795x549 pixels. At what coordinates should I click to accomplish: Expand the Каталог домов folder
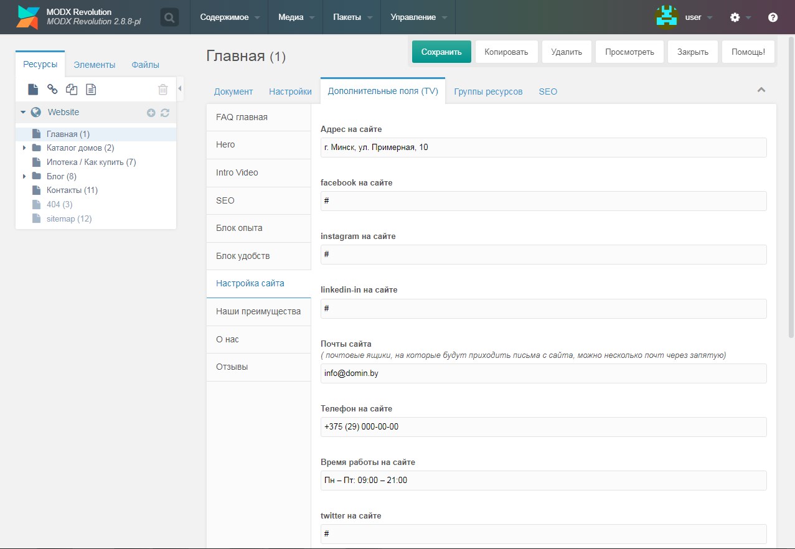pyautogui.click(x=24, y=148)
